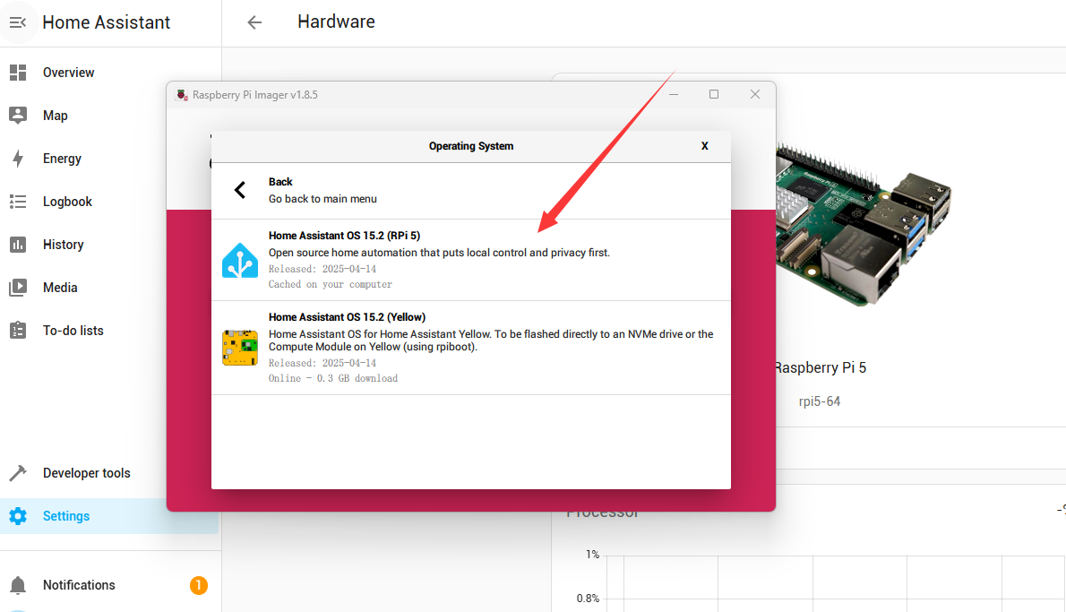Open To-do lists in sidebar

pyautogui.click(x=73, y=331)
